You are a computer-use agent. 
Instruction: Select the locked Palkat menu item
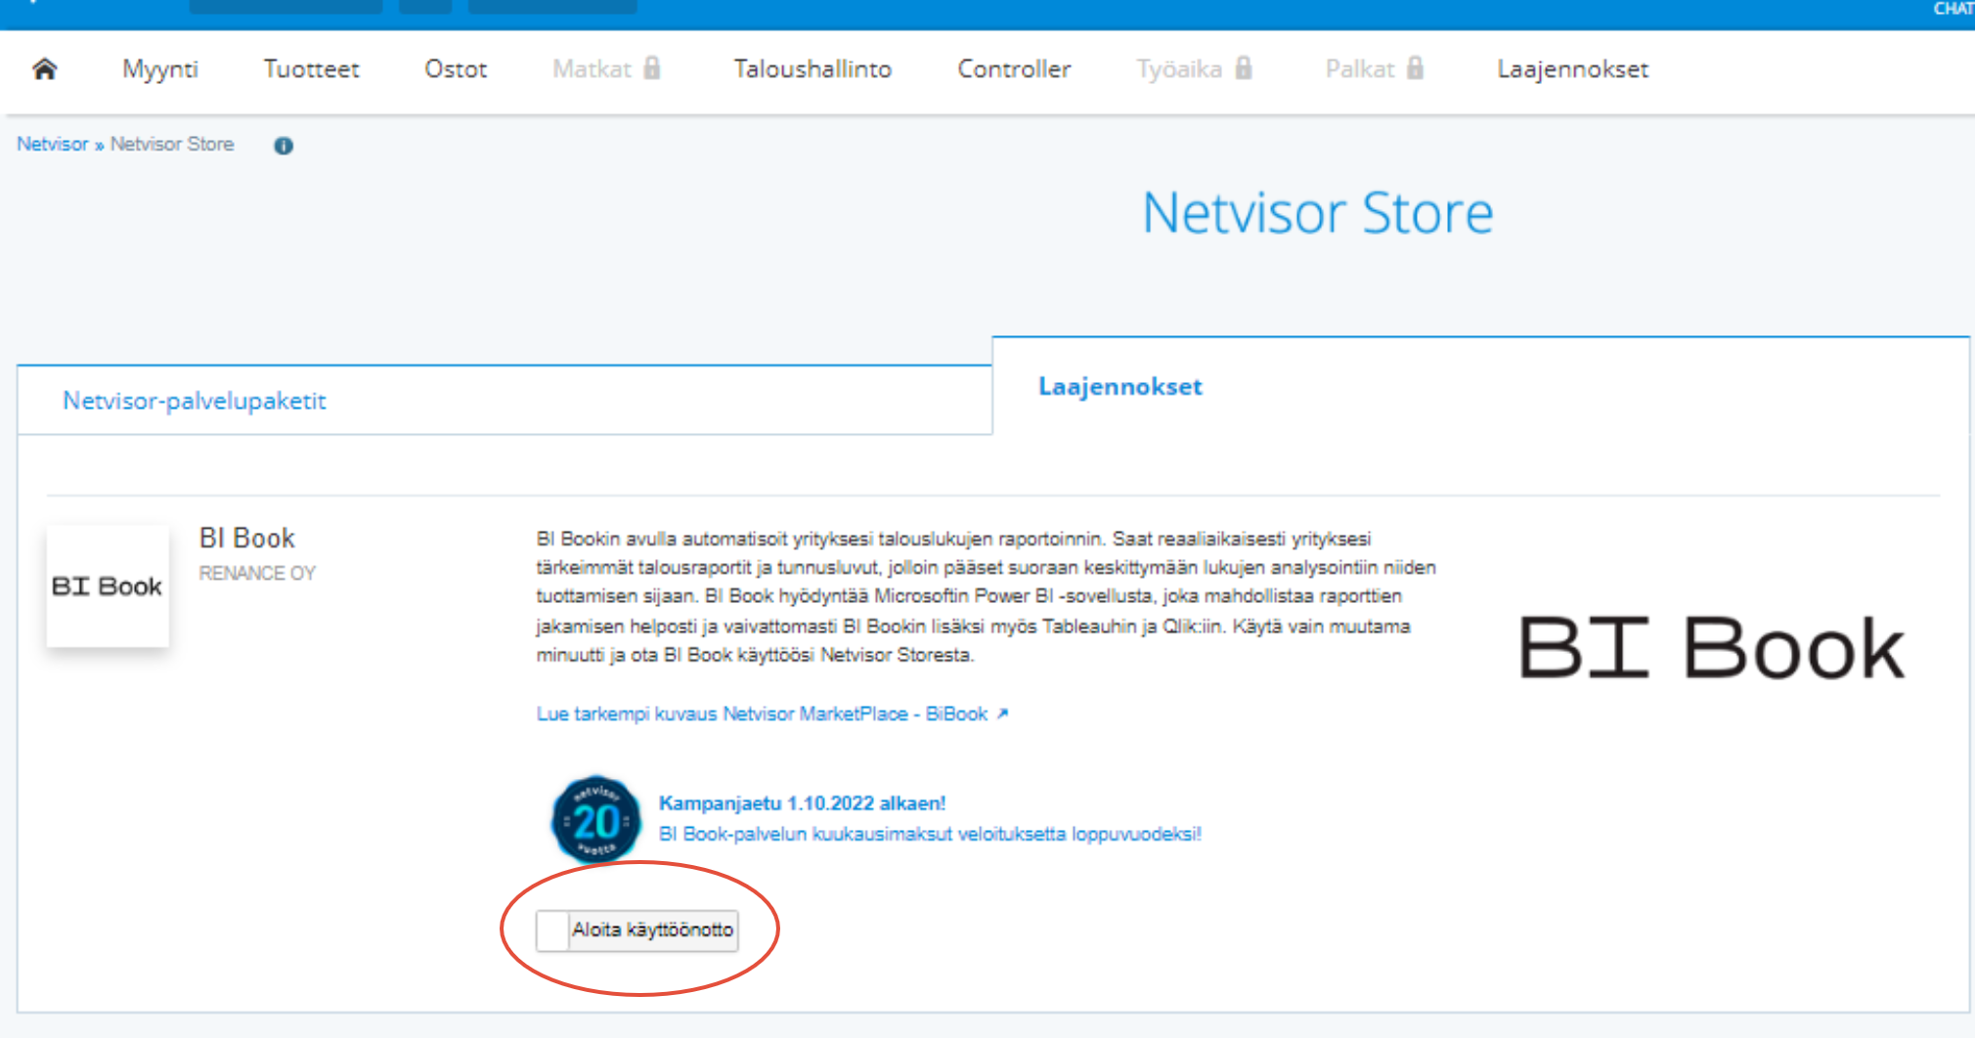[x=1375, y=68]
